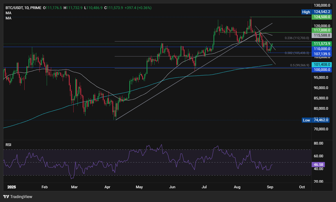
Task: Click the Jul time axis label
Action: 204,187
